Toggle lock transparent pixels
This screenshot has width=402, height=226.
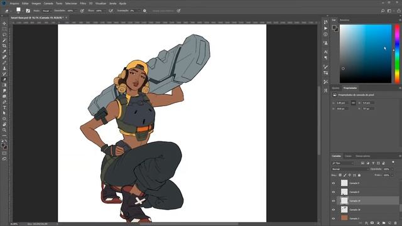coord(340,175)
